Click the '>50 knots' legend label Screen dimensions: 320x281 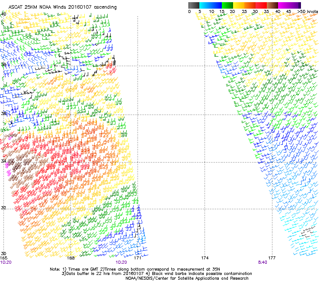307,12
